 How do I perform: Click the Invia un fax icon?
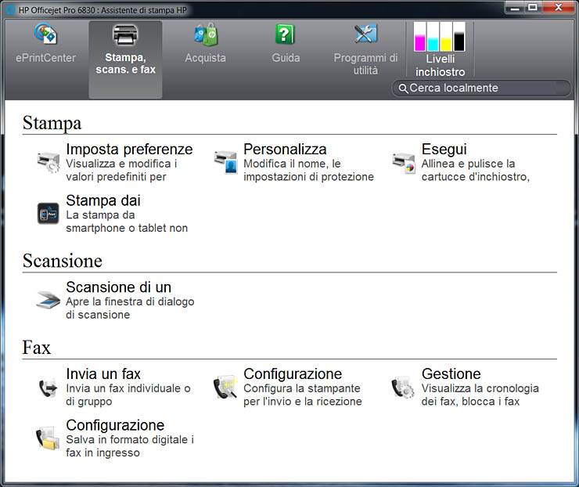[x=49, y=388]
